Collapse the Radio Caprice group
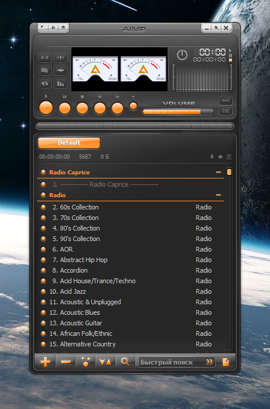This screenshot has height=409, width=270. [218, 172]
